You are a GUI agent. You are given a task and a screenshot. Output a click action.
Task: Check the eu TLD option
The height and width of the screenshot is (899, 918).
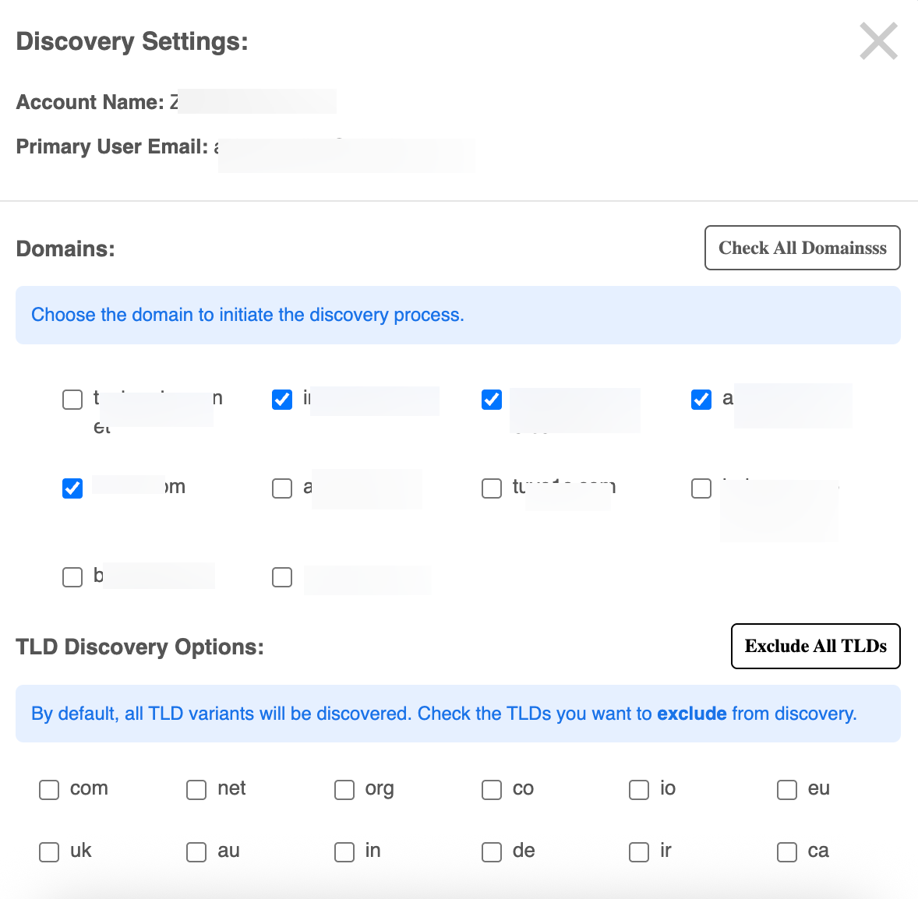(787, 790)
